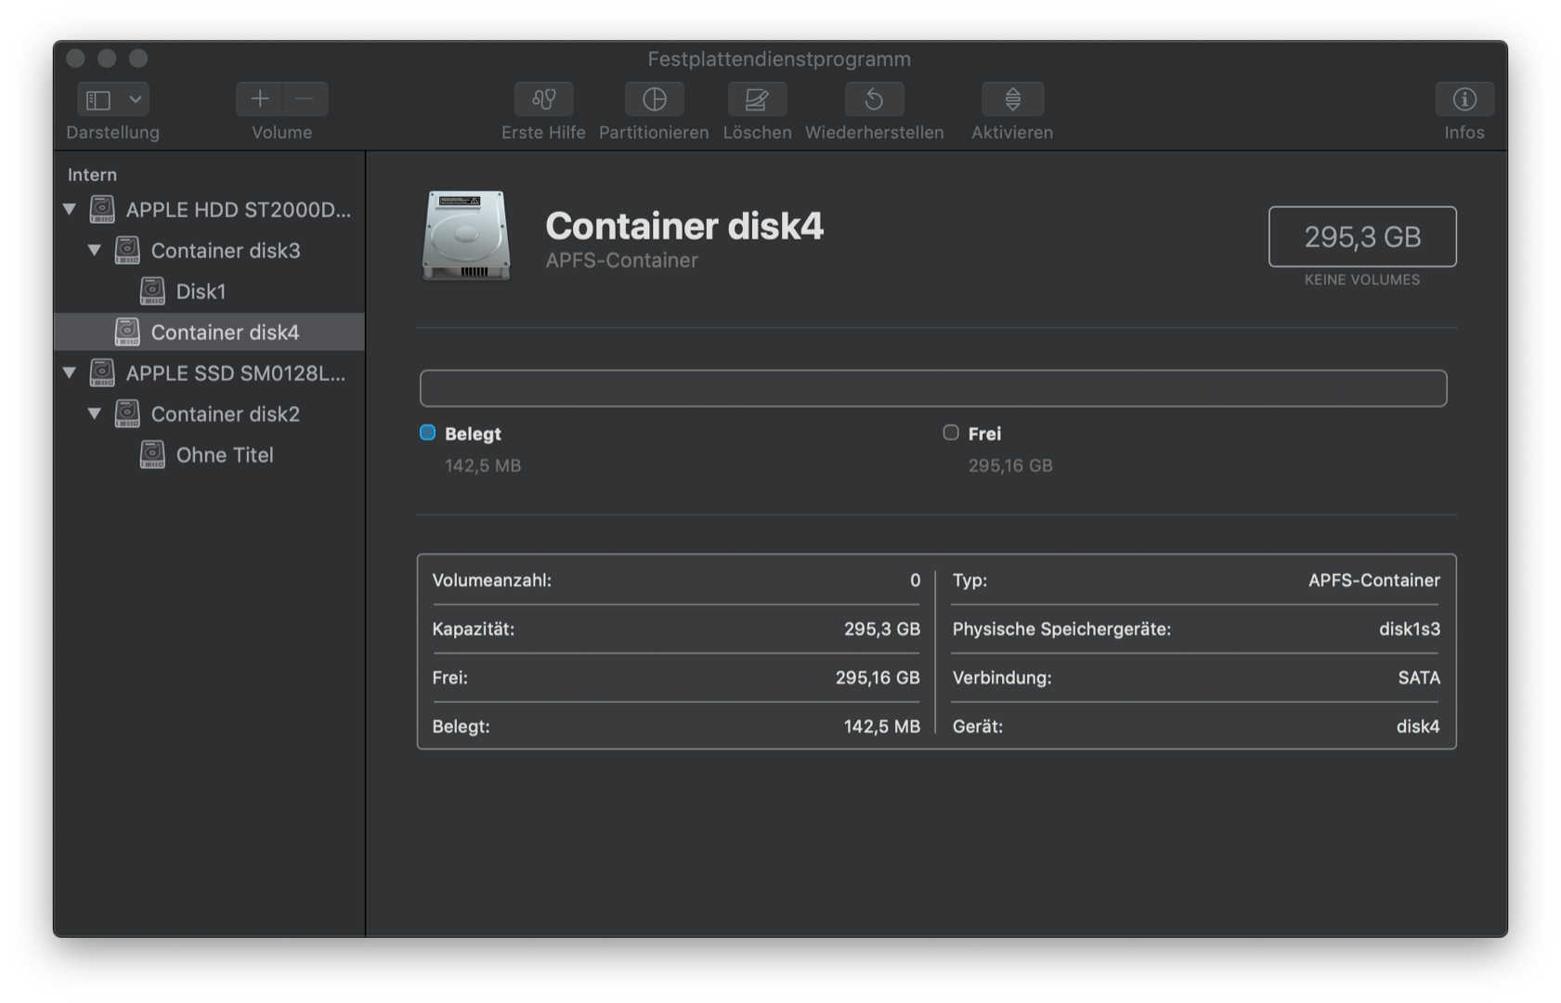The height and width of the screenshot is (1003, 1561).
Task: Open the Infos panel icon
Action: coord(1463,99)
